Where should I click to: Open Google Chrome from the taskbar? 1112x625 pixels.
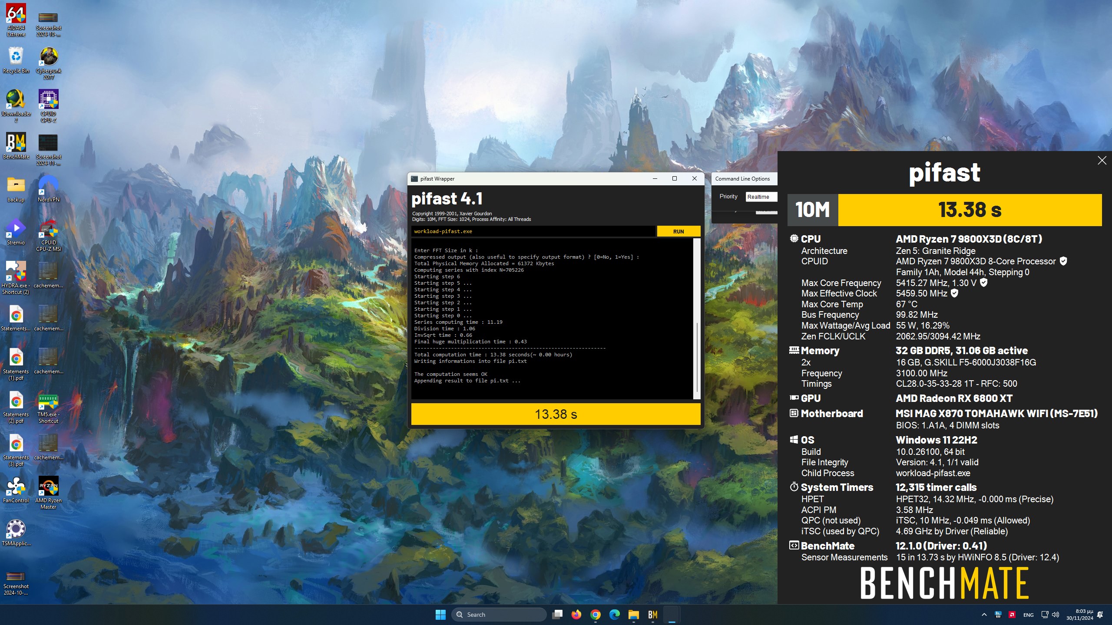tap(596, 615)
